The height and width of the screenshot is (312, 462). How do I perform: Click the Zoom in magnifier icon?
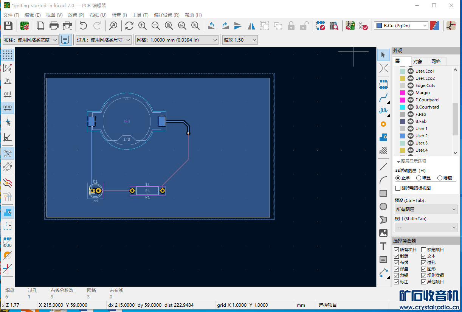(142, 26)
